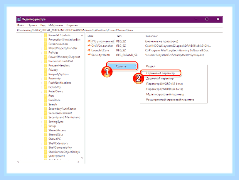Click the Parental Controls folder icon
The width and height of the screenshot is (239, 180).
click(x=45, y=35)
